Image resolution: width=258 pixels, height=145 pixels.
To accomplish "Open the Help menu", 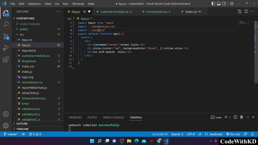I will click(91, 4).
